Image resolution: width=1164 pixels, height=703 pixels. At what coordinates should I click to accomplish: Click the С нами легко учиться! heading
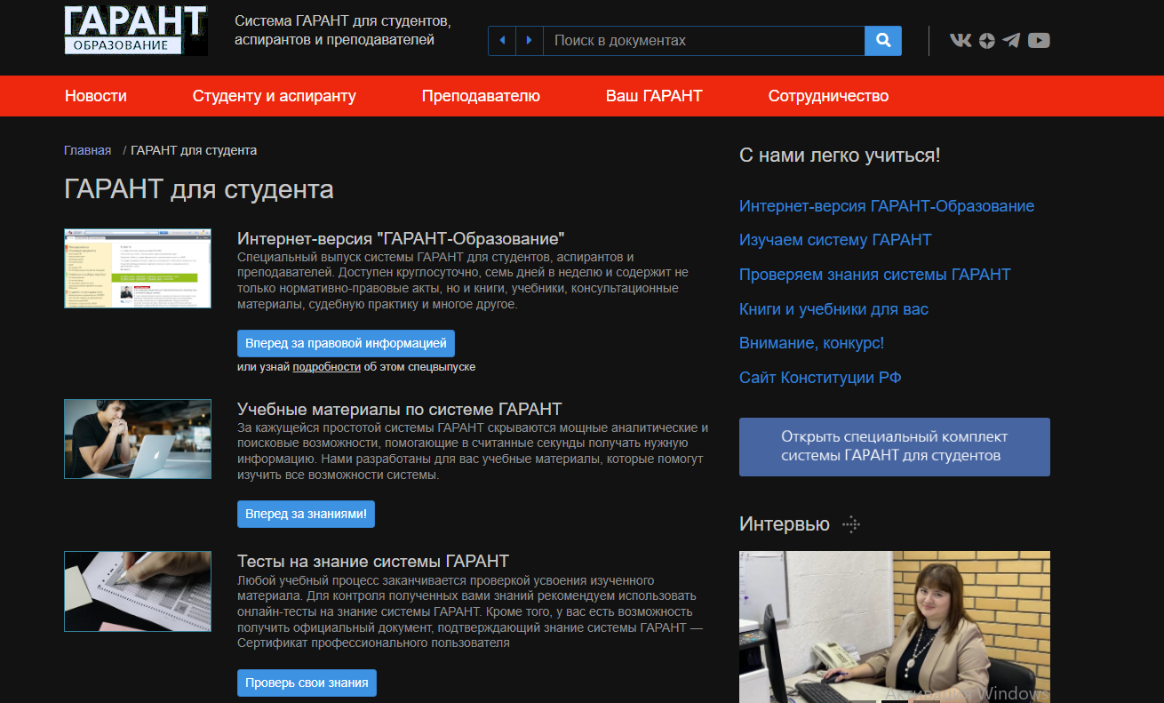[x=840, y=156]
